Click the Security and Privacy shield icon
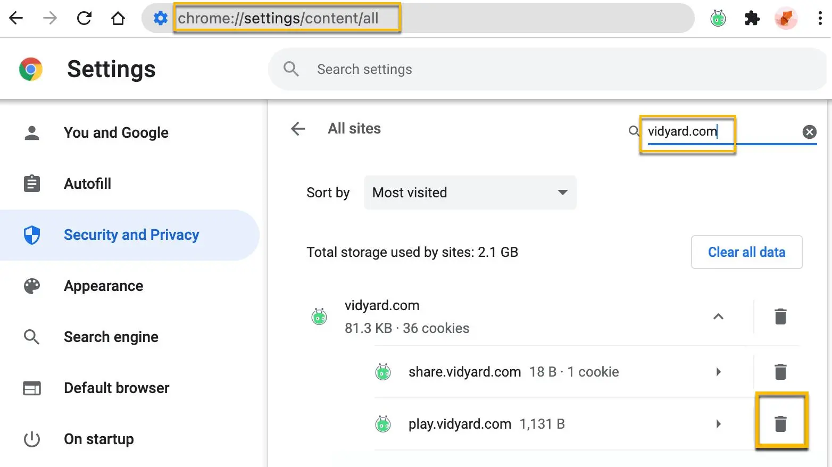The width and height of the screenshot is (832, 467). coord(32,235)
